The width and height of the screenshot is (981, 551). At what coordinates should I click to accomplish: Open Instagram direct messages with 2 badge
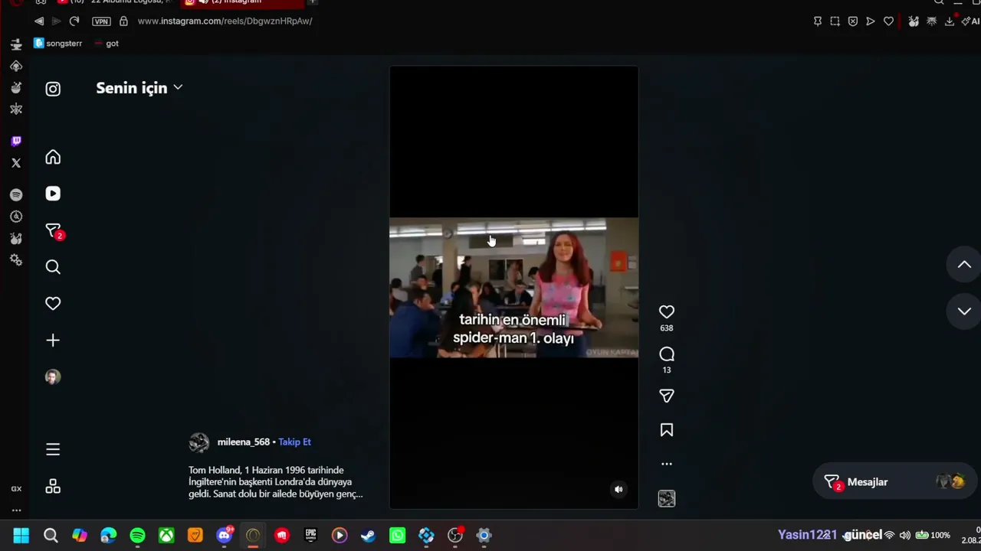[53, 230]
